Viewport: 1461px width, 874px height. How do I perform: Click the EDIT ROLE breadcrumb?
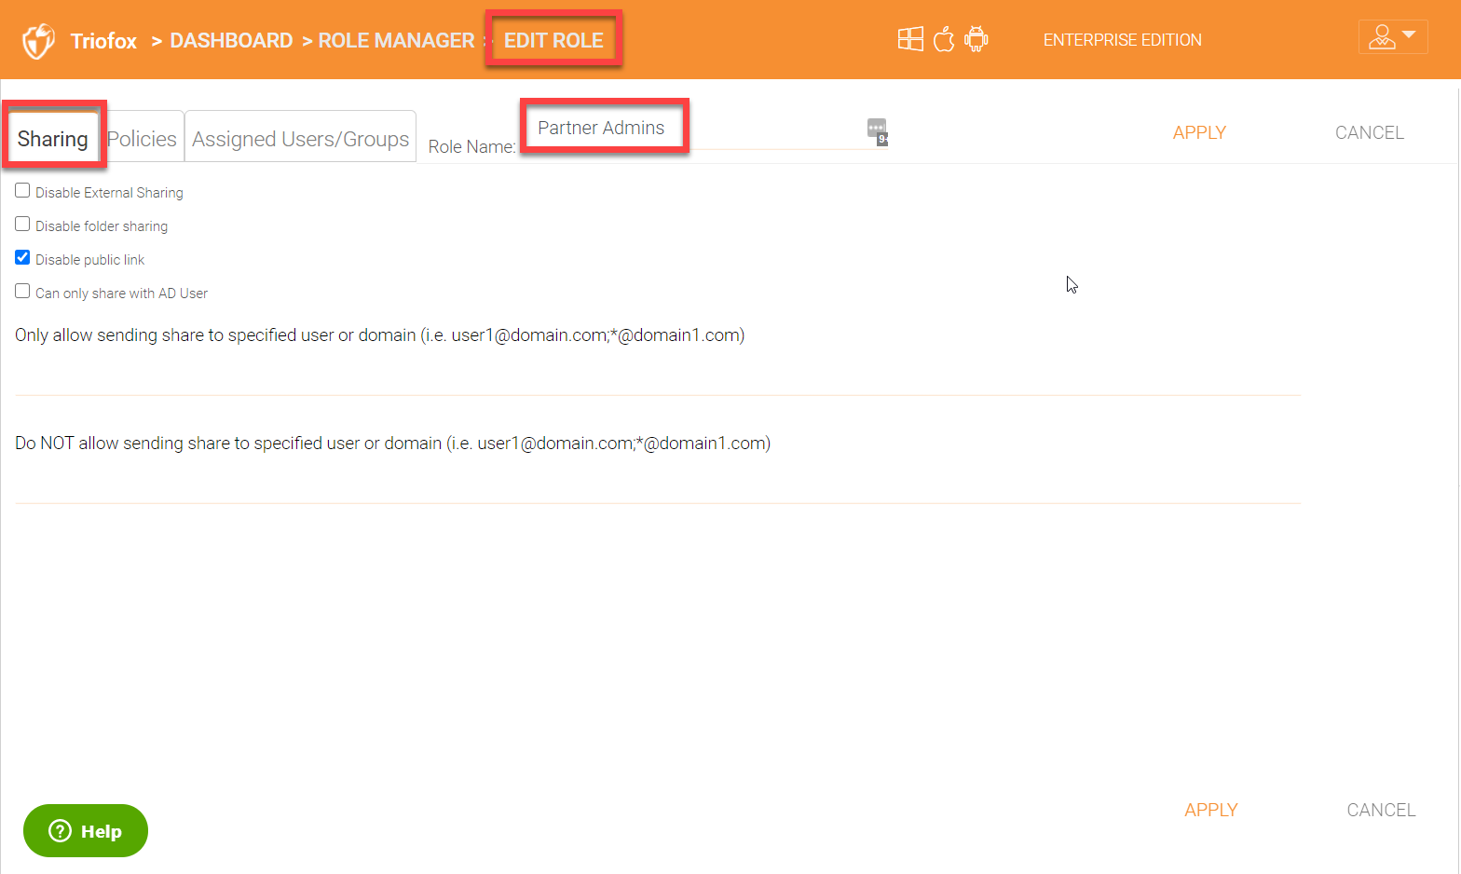coord(553,41)
